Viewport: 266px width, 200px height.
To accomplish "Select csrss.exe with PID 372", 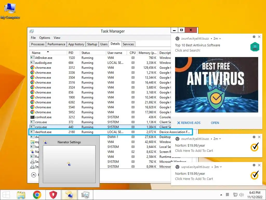I will point(101,122).
